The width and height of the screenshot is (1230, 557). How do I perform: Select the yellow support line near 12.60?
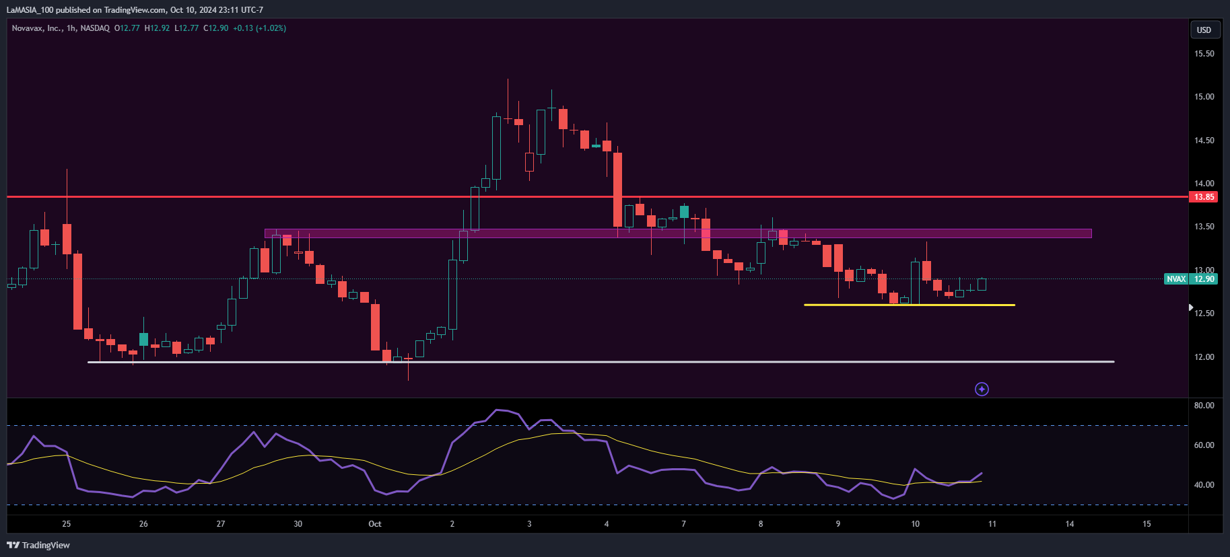click(x=910, y=305)
